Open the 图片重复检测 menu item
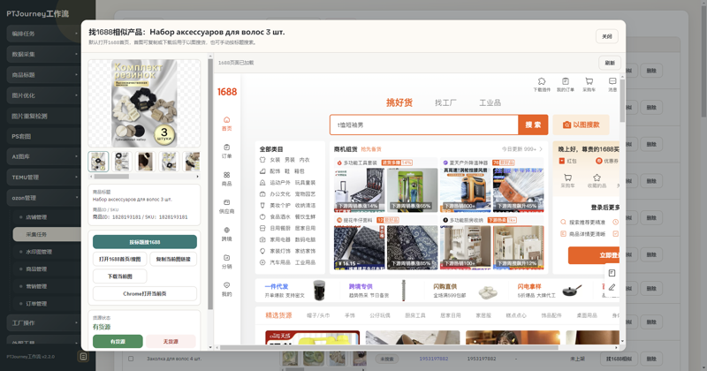The height and width of the screenshot is (371, 707). tap(43, 116)
